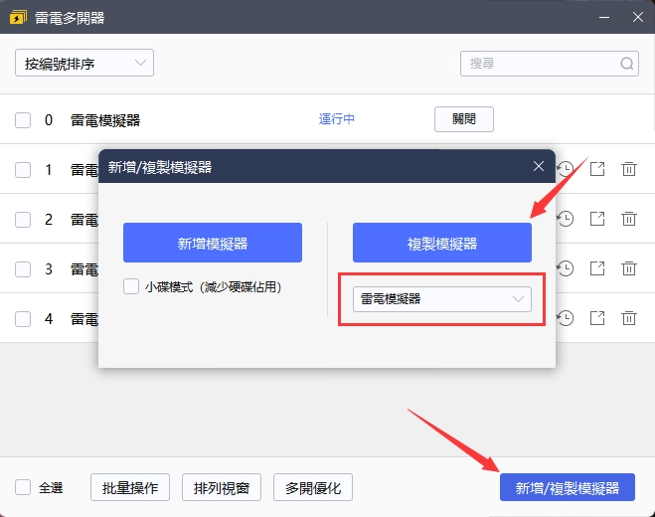The image size is (655, 517).
Task: Create desktop shortcut icon for emulator 2
Action: [597, 219]
